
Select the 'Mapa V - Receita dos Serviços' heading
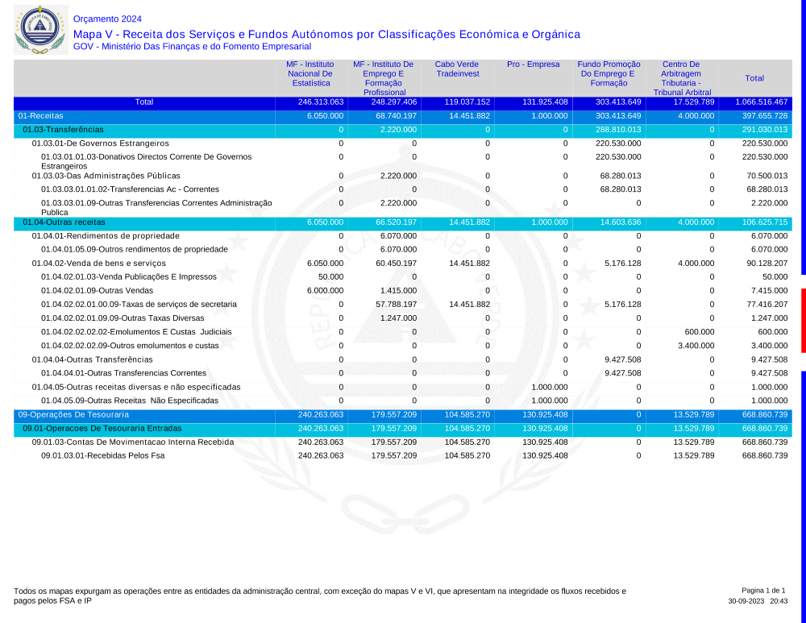326,34
